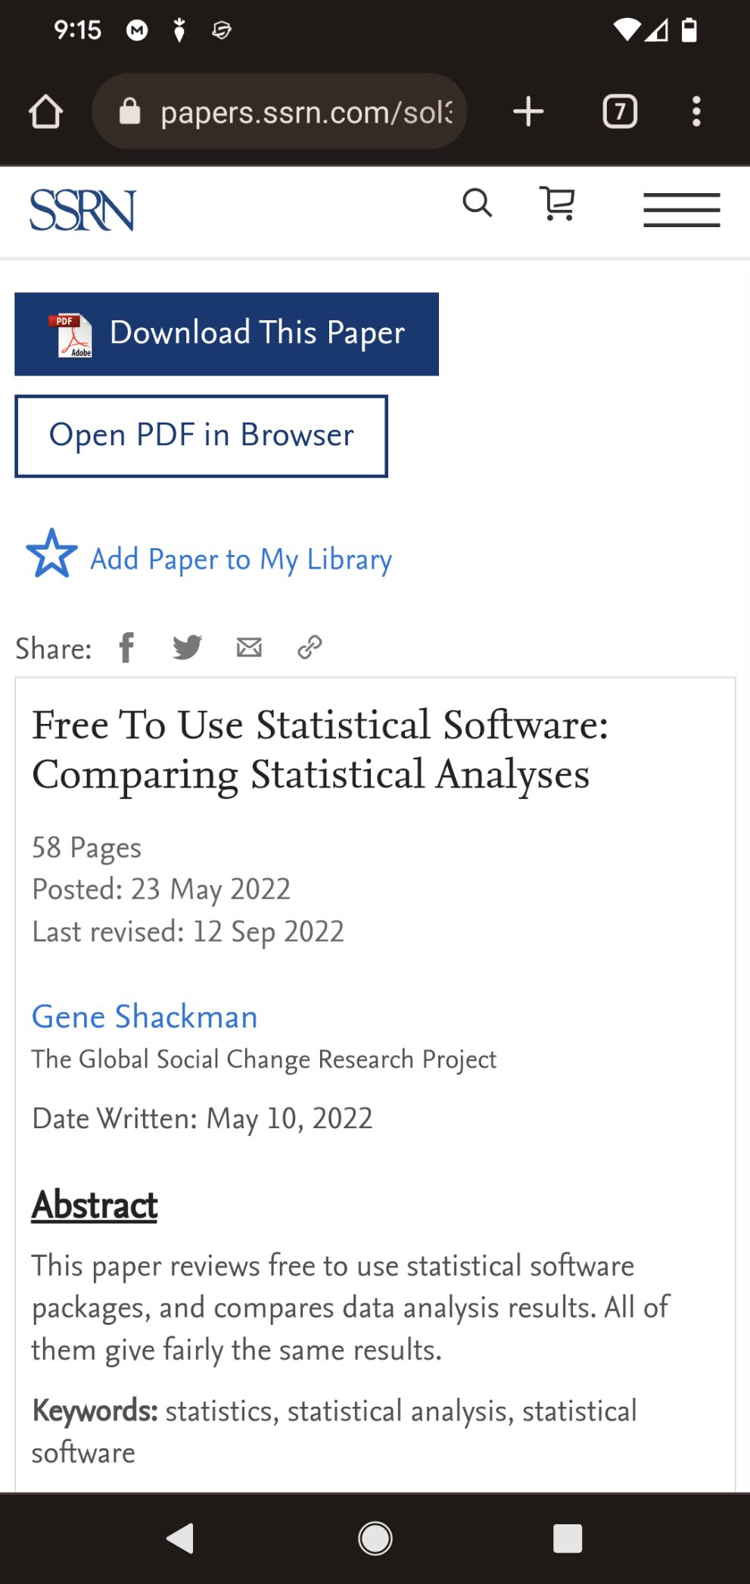The width and height of the screenshot is (750, 1584).
Task: Open the shopping cart
Action: coord(559,204)
